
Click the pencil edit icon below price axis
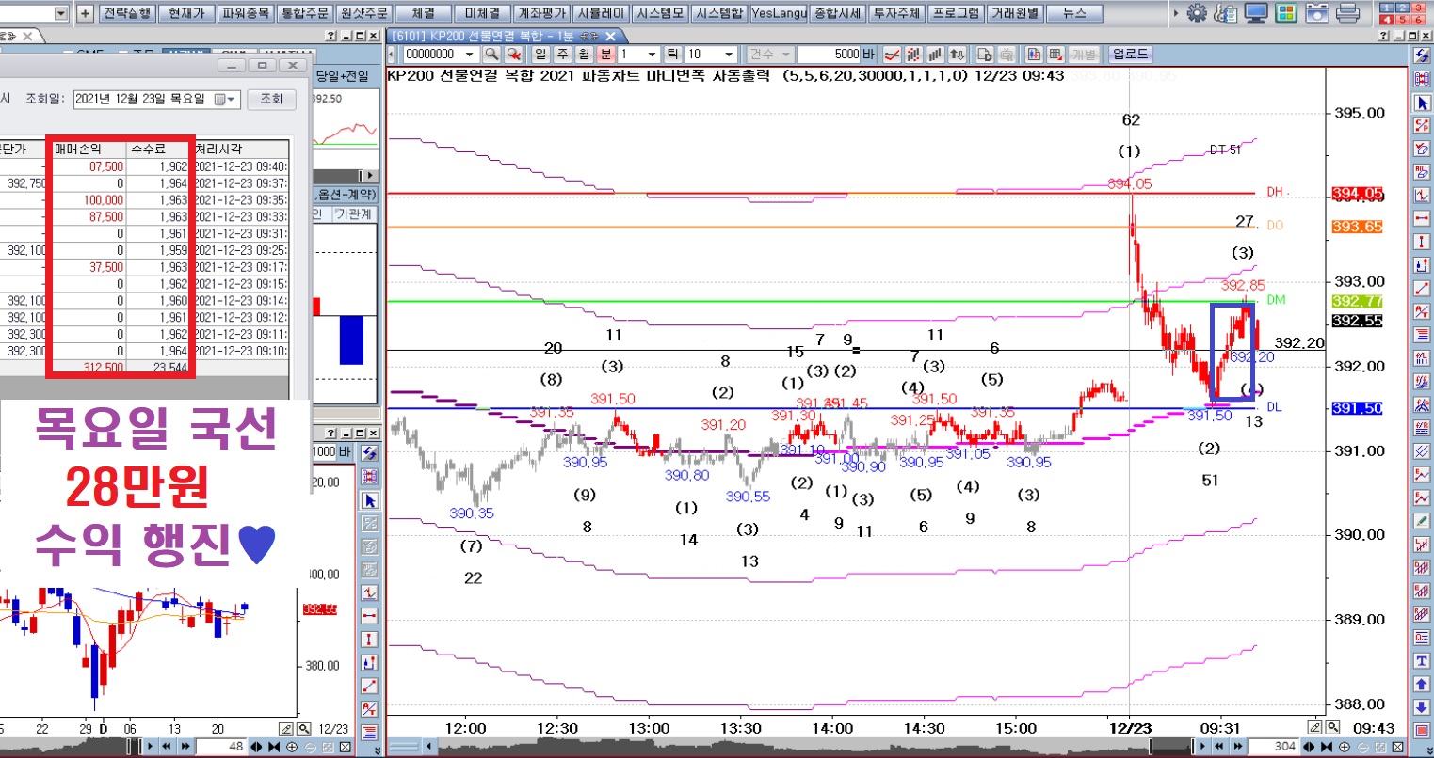[x=1316, y=727]
